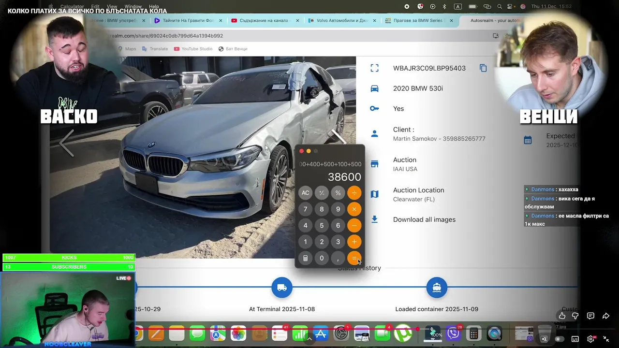Click the percent key on Calculator
619x348 pixels.
(x=338, y=193)
